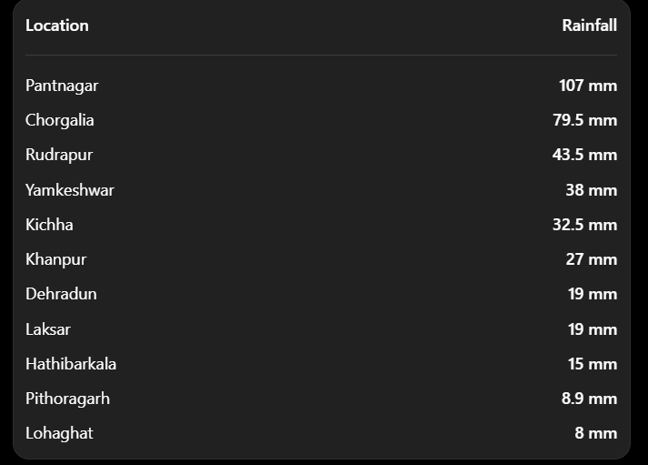Screen dimensions: 648x465
Task: Click the Dehradun location name
Action: 61,294
